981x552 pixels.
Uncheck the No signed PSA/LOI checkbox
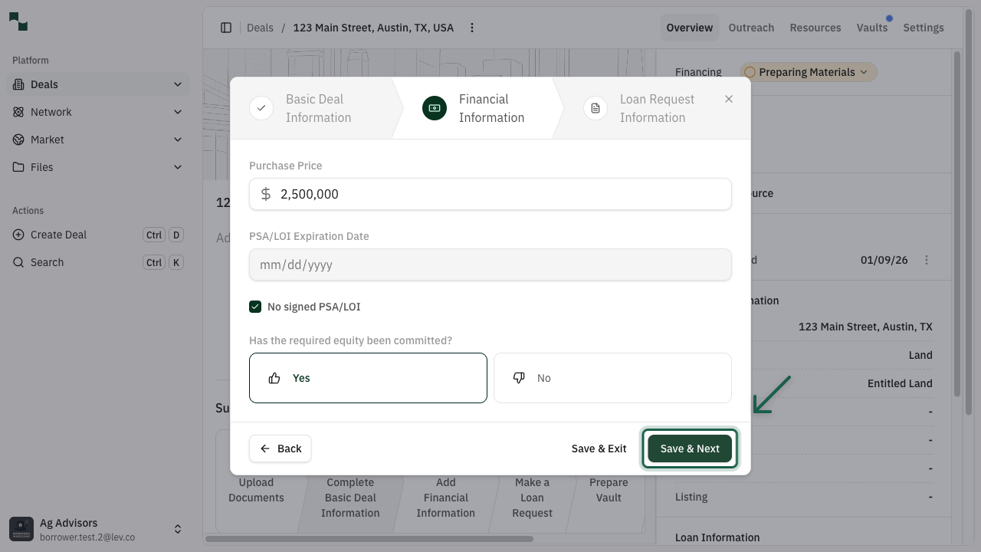coord(255,306)
